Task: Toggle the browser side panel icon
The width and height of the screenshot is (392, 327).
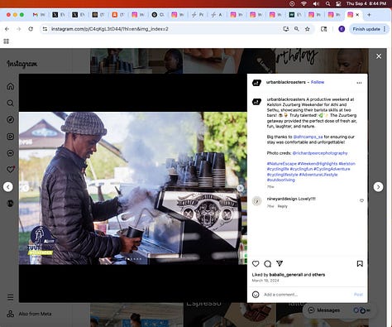Action: click(x=324, y=29)
